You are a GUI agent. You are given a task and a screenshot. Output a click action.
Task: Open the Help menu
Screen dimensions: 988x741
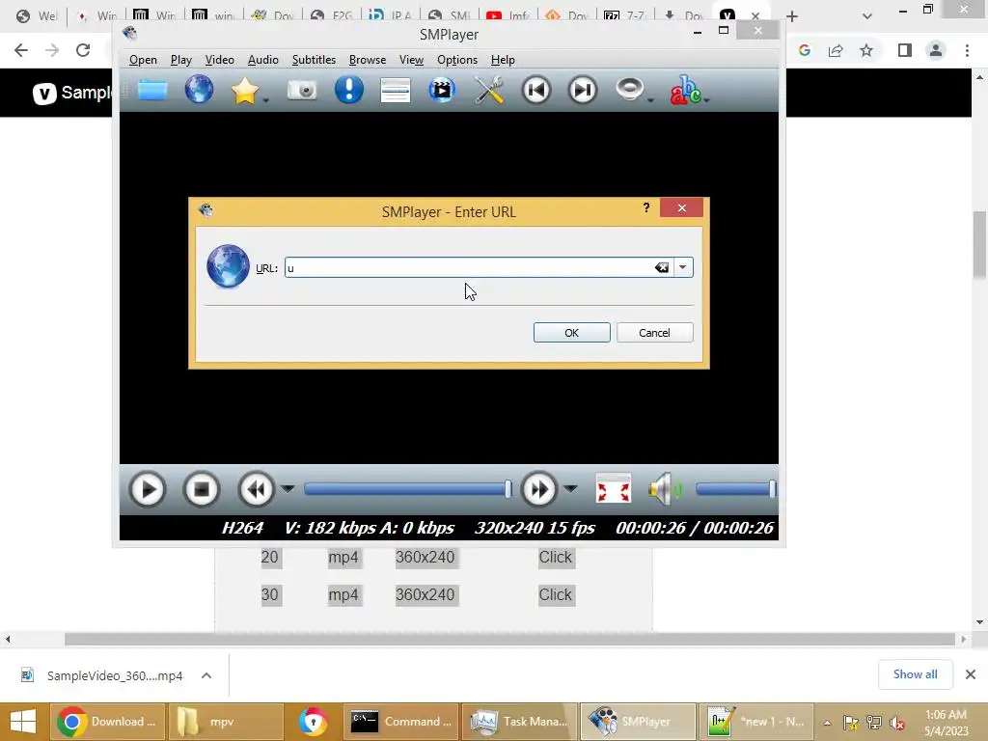click(503, 60)
